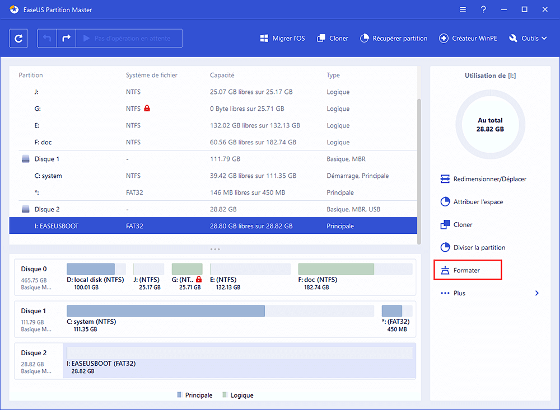This screenshot has height=410, width=560.
Task: Open Migrer l'OS tool
Action: coord(282,38)
